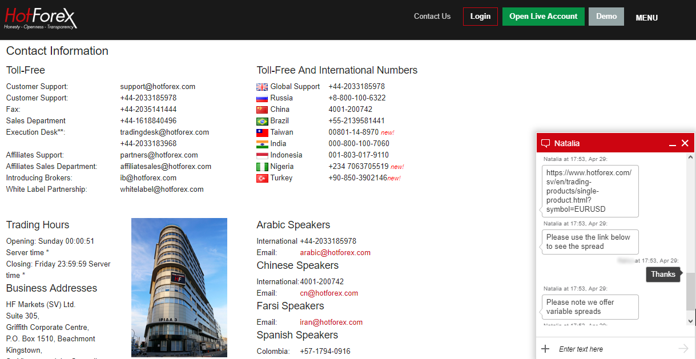Click the United Kingdom flag icon
The image size is (696, 359).
(262, 87)
